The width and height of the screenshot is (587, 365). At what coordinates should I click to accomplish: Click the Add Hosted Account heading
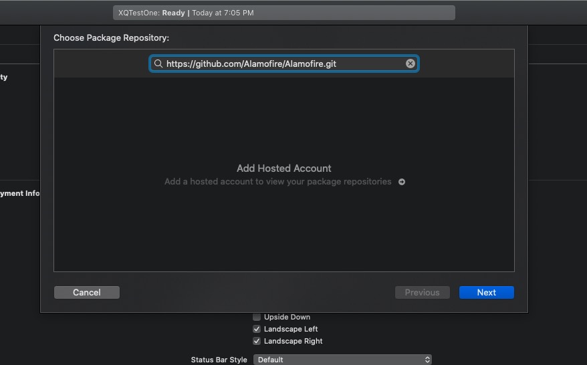pyautogui.click(x=283, y=168)
